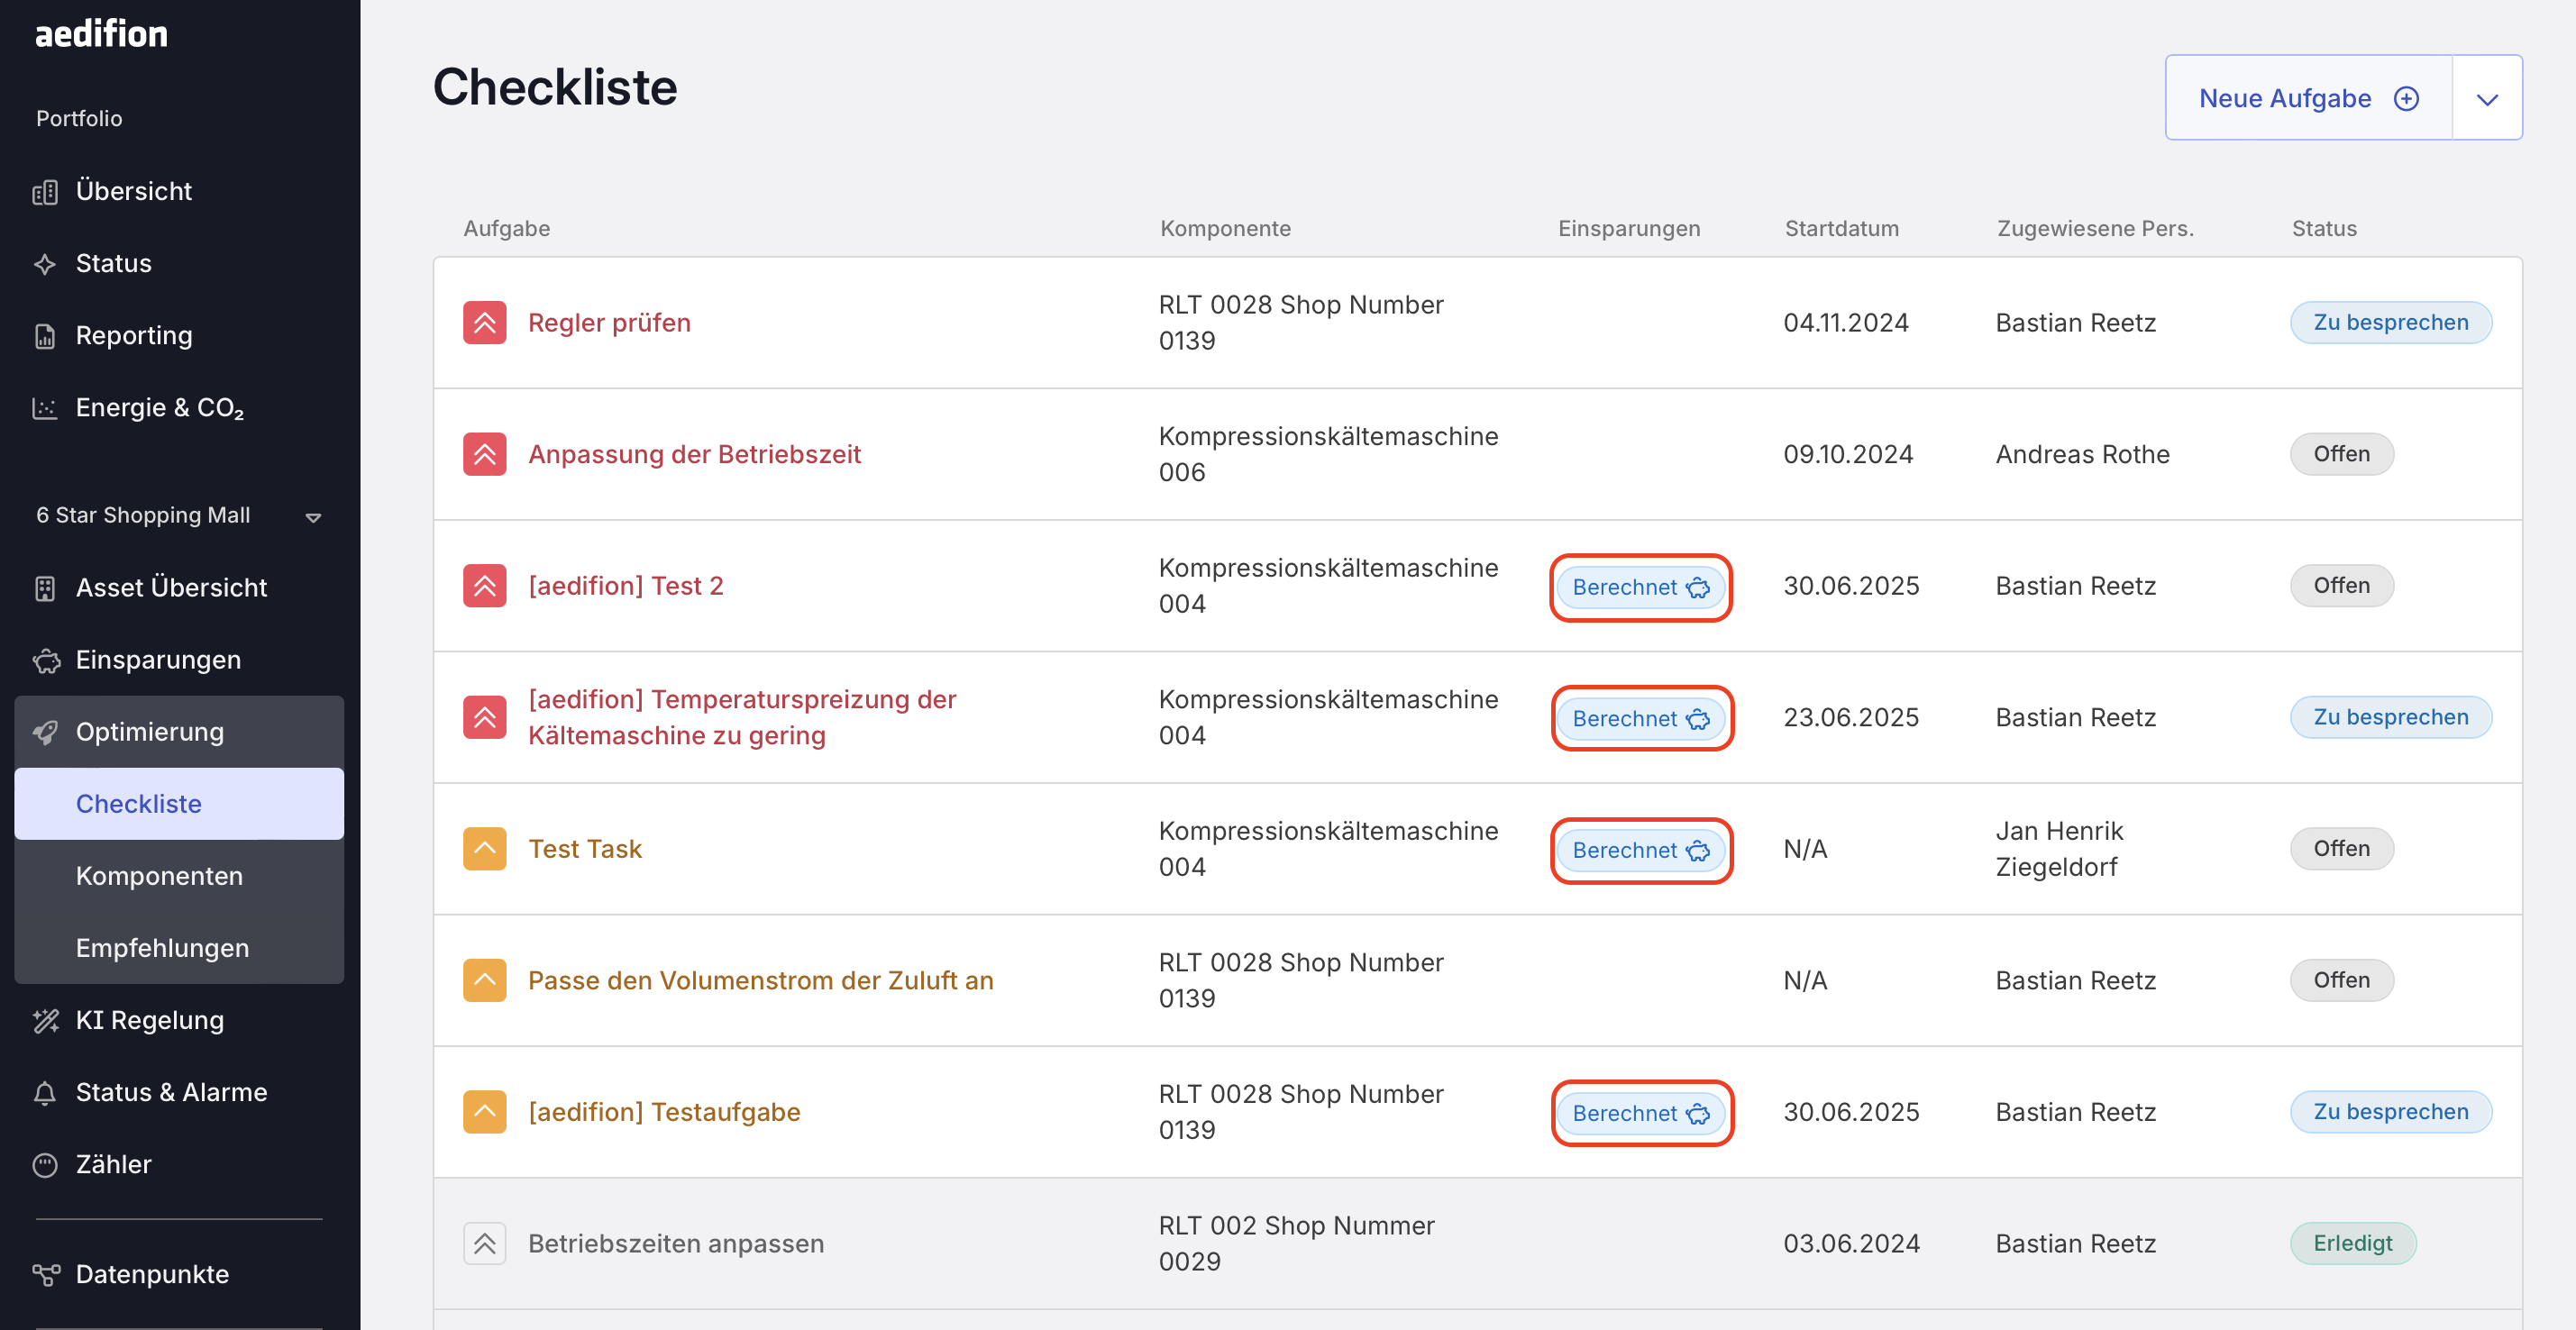Click grey priority icon for Betriebszeiten anpassen
Viewport: 2576px width, 1330px height.
click(485, 1243)
